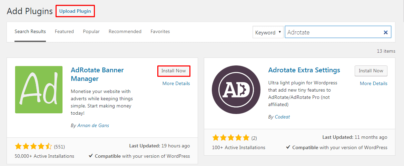Click the Add Plugins page heading

click(x=30, y=11)
